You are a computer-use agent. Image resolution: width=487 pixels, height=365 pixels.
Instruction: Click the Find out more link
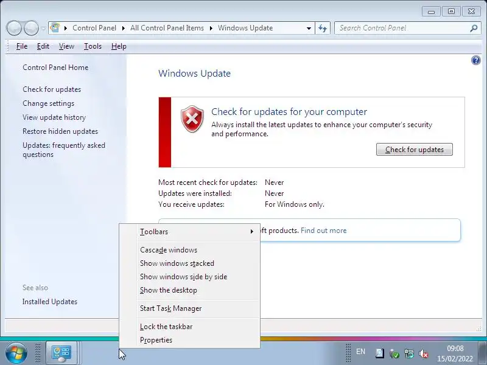(x=324, y=231)
